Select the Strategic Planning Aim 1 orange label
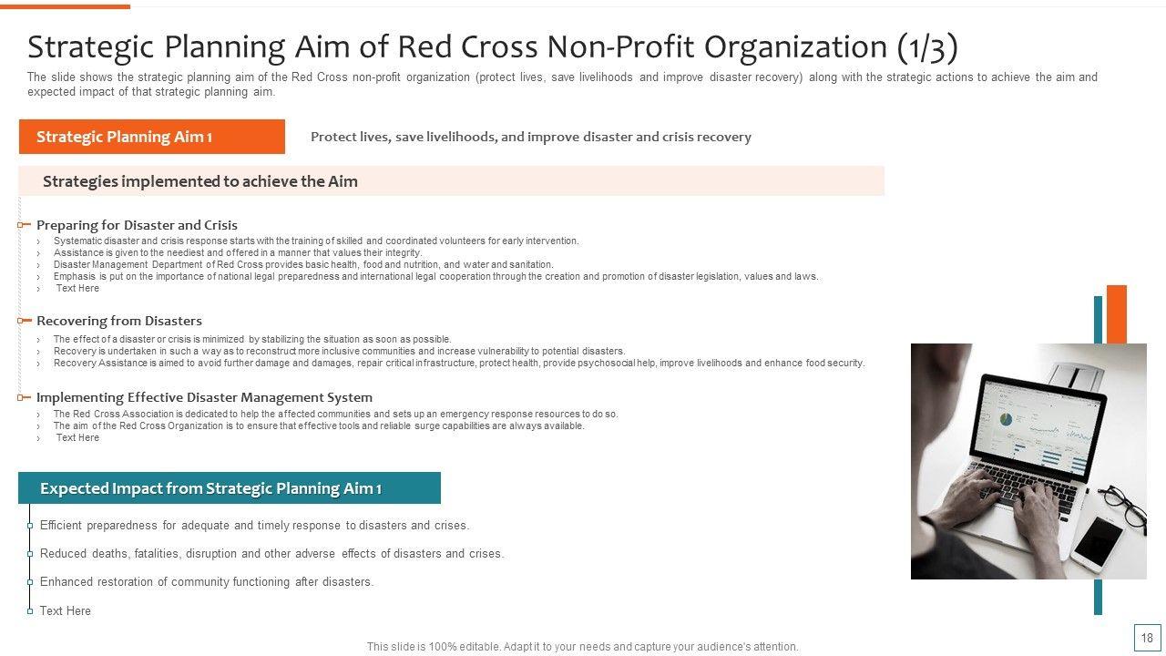 (x=151, y=137)
